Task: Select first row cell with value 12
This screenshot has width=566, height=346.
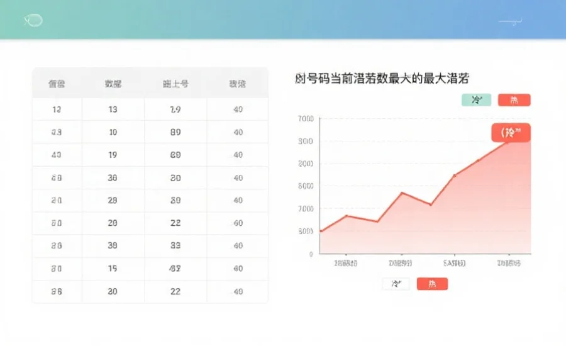Action: [x=57, y=109]
